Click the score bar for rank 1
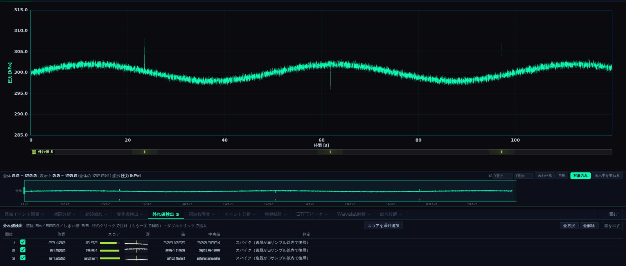The height and width of the screenshot is (266, 626). click(110, 243)
